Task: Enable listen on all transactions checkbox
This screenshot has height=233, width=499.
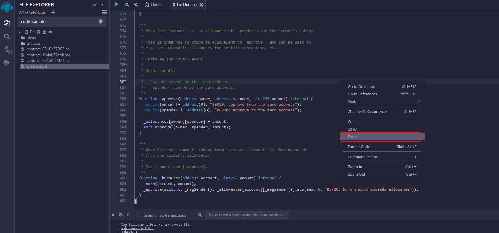Action: (139, 215)
